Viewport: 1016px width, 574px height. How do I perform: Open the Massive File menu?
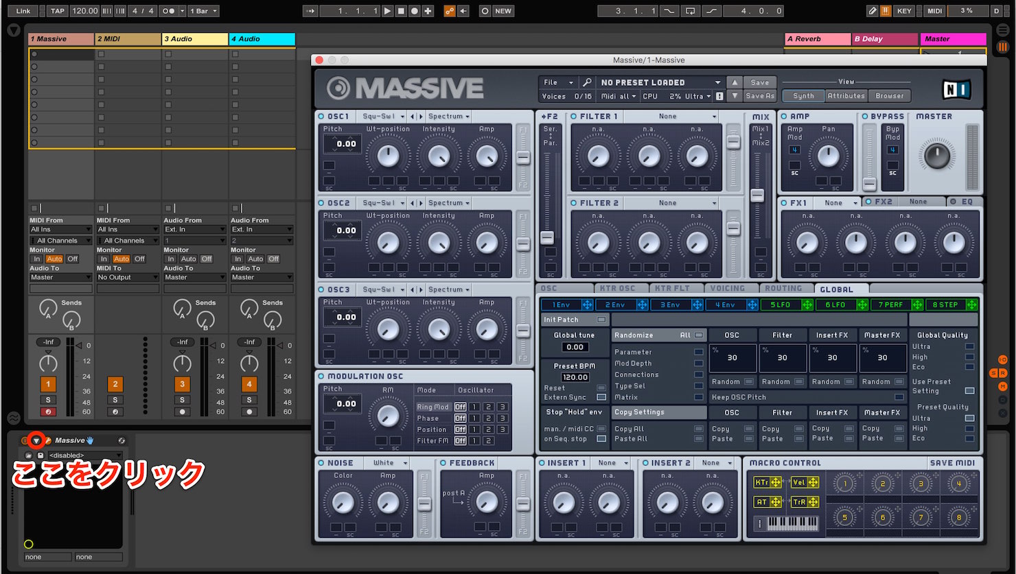tap(558, 82)
